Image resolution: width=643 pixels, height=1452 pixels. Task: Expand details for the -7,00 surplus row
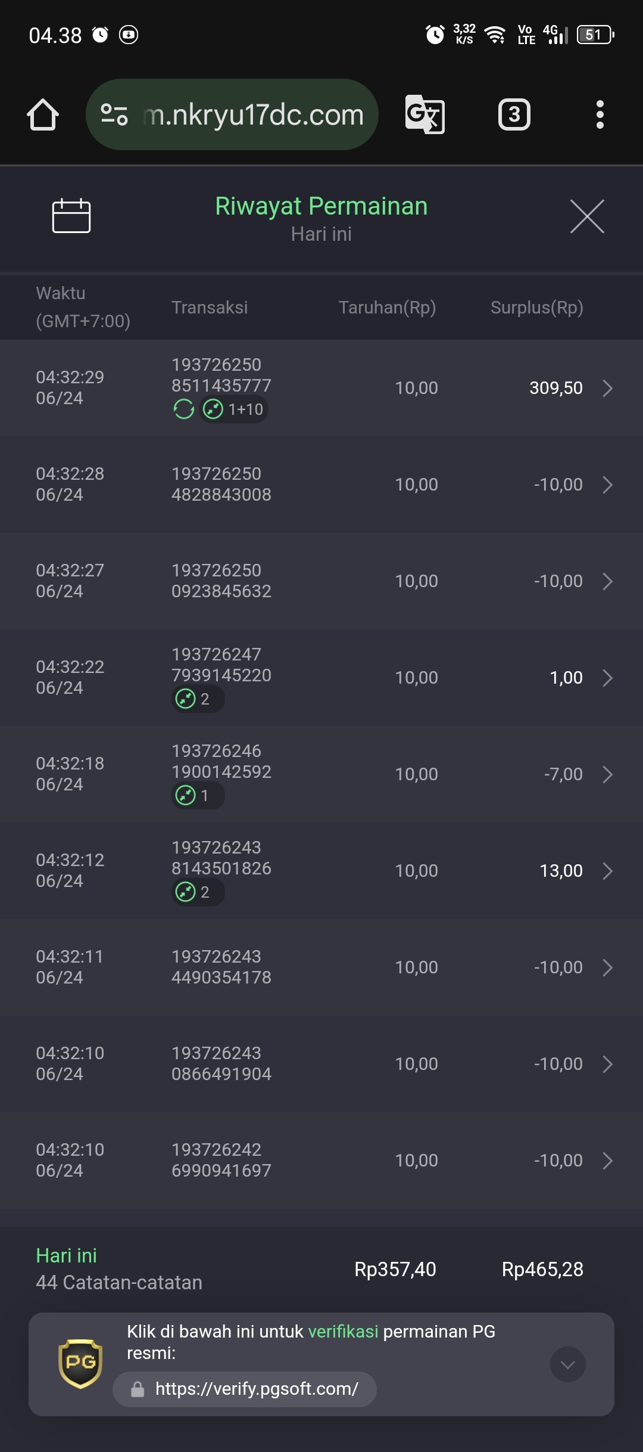tap(607, 774)
